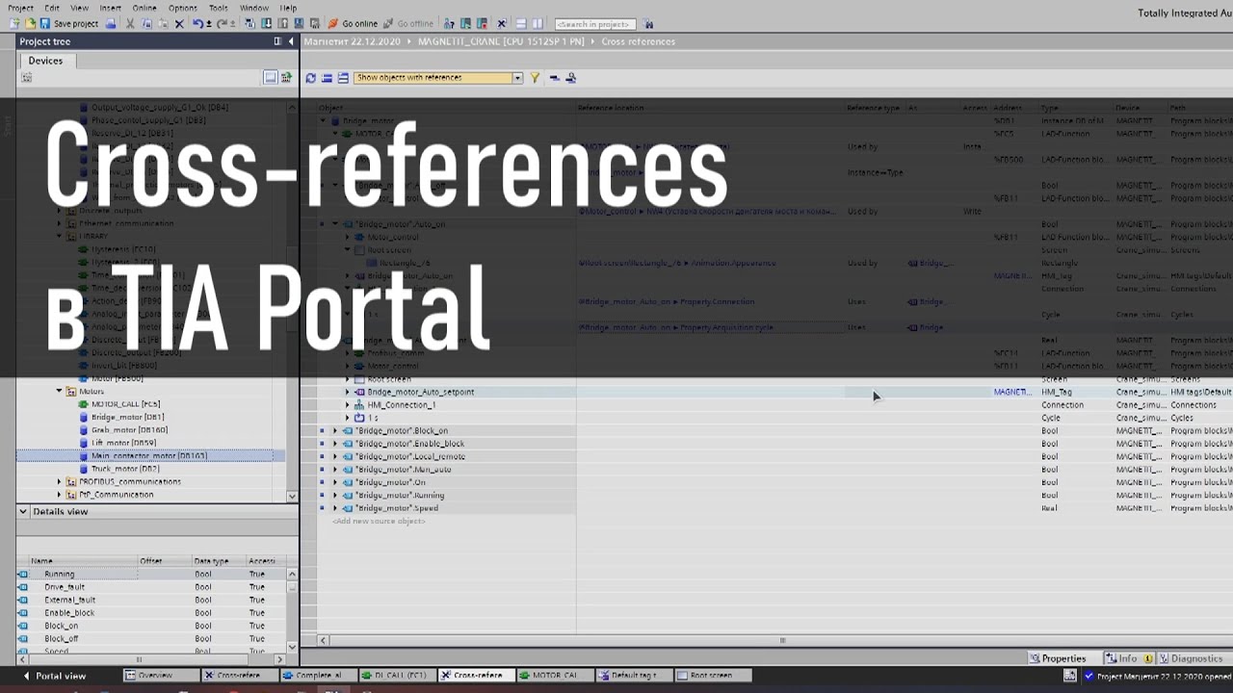Open the Tools menu
This screenshot has width=1233, height=693.
(219, 8)
